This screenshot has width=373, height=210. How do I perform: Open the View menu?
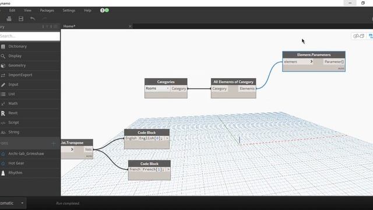pos(27,10)
